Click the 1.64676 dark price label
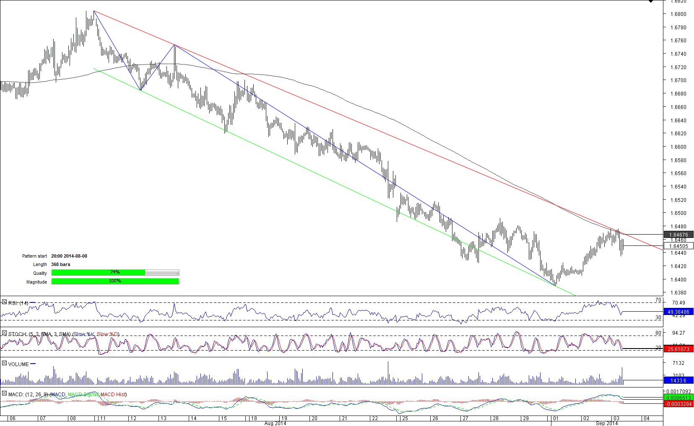The width and height of the screenshot is (694, 426). (x=678, y=235)
